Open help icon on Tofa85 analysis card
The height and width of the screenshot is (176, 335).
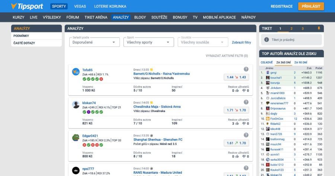pos(246,69)
